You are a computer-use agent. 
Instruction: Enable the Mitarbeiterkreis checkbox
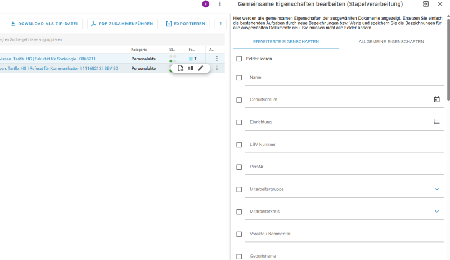[239, 212]
